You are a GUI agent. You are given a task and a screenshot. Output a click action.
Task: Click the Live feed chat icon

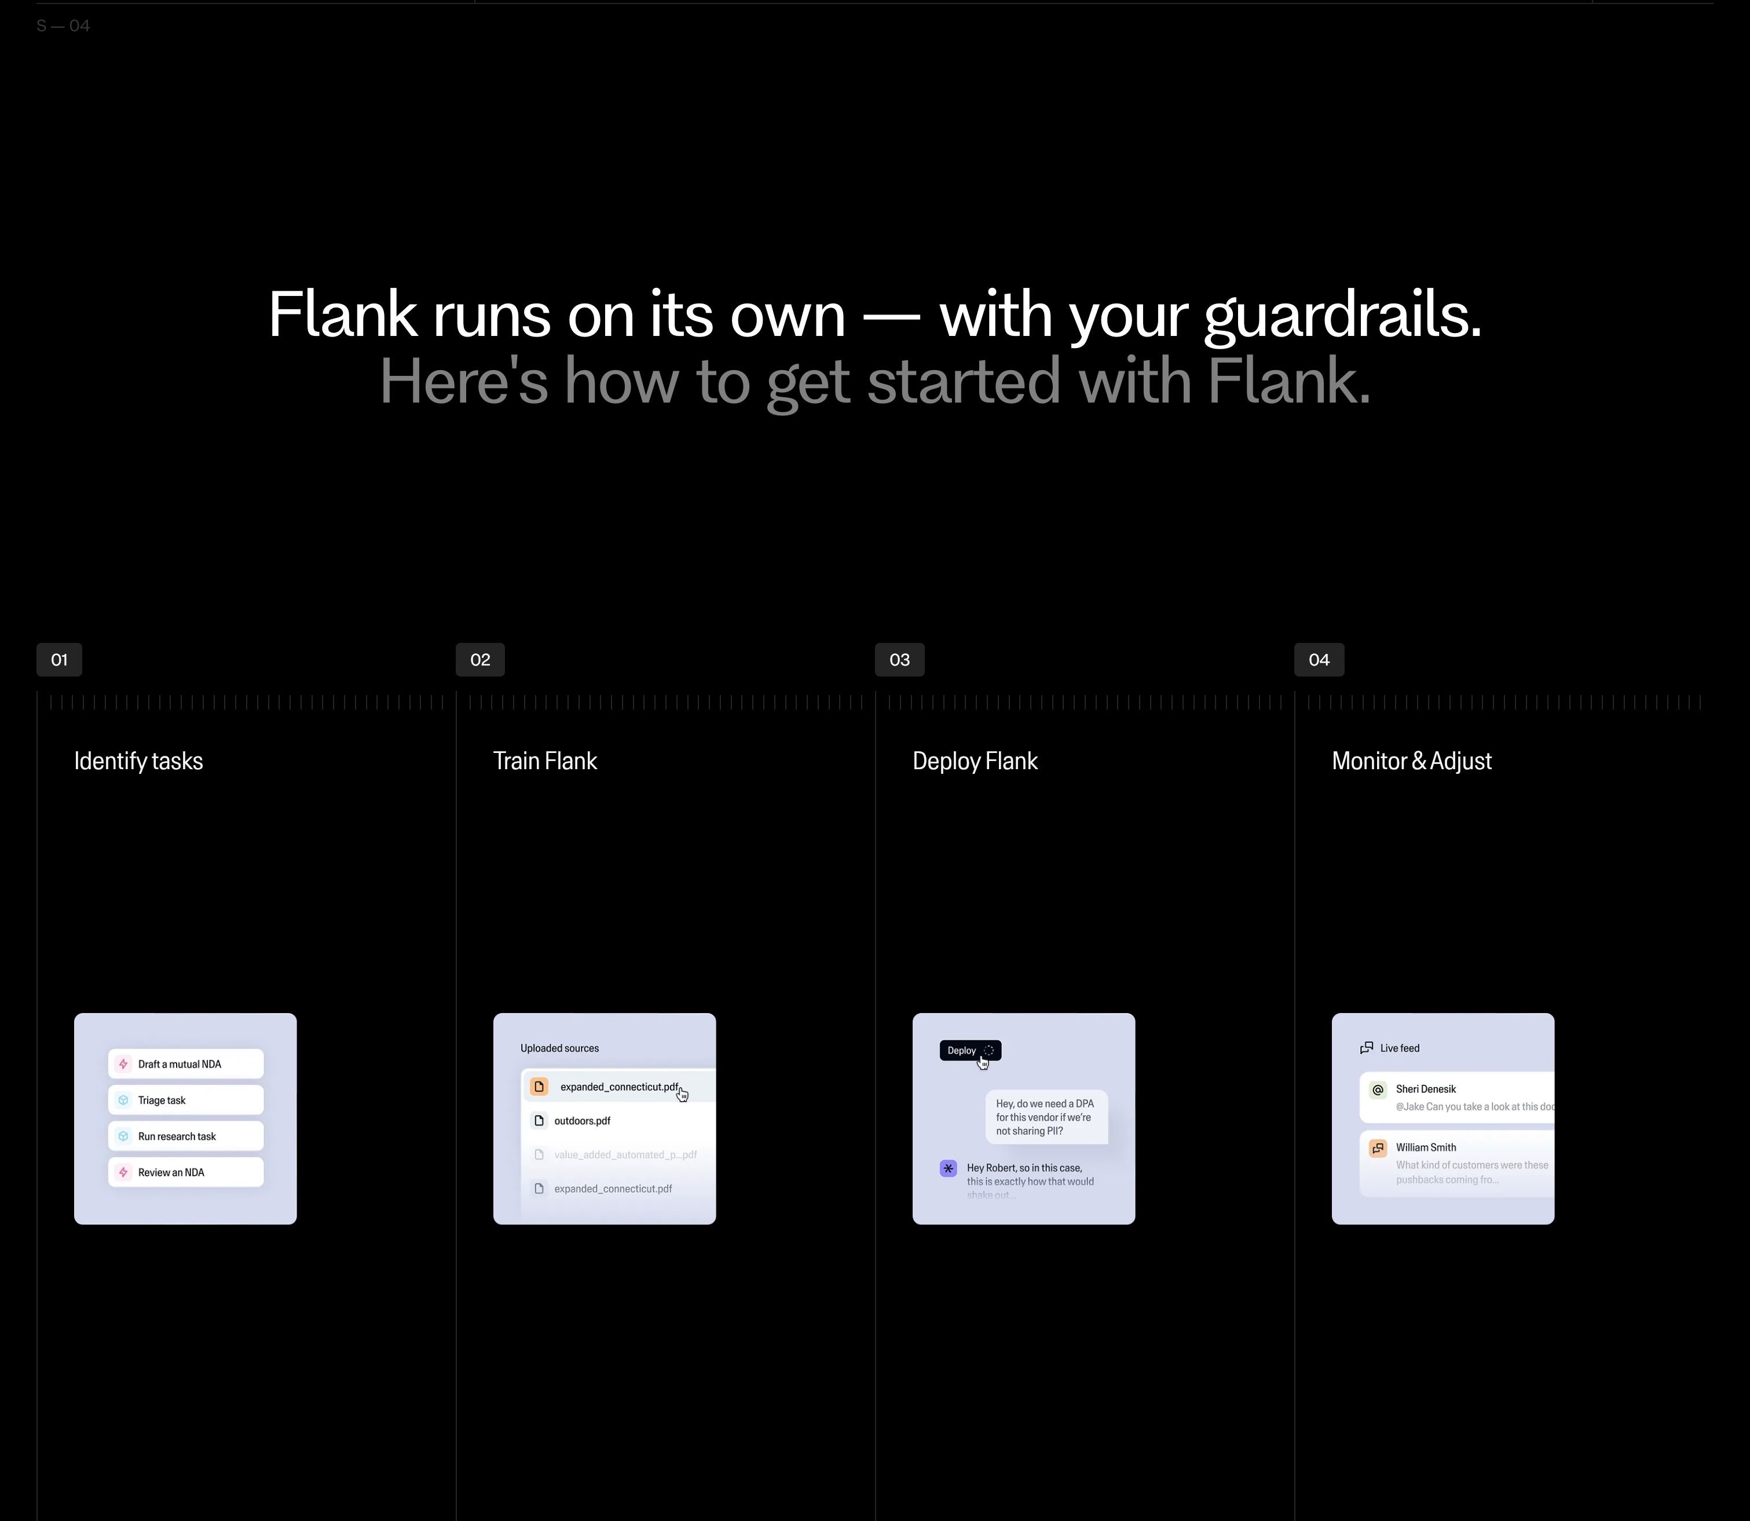[1367, 1048]
